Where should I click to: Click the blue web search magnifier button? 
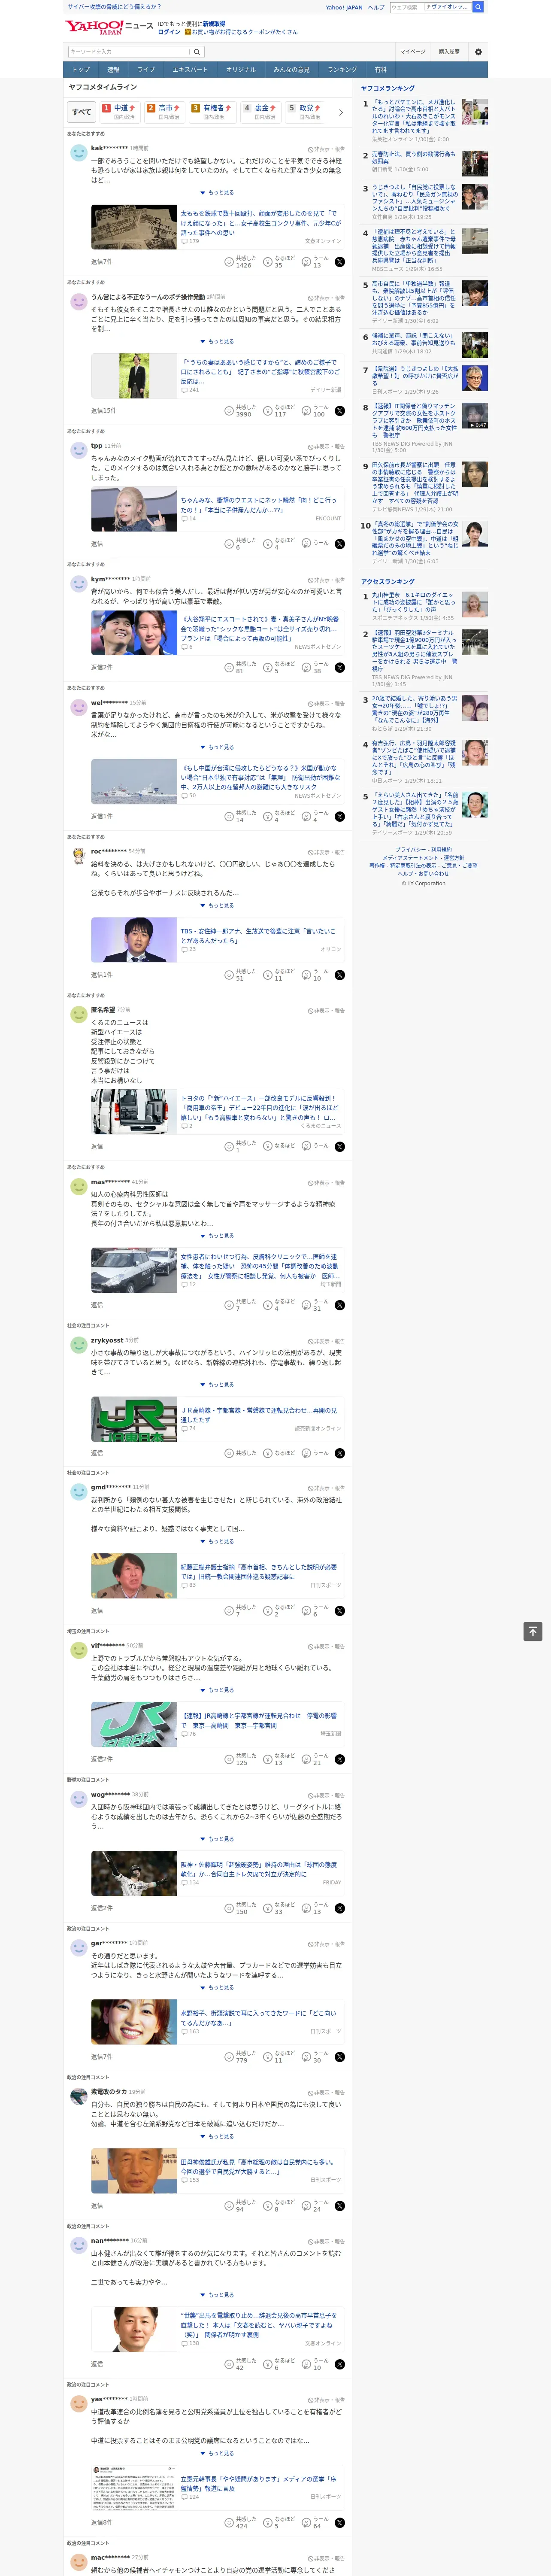point(478,7)
